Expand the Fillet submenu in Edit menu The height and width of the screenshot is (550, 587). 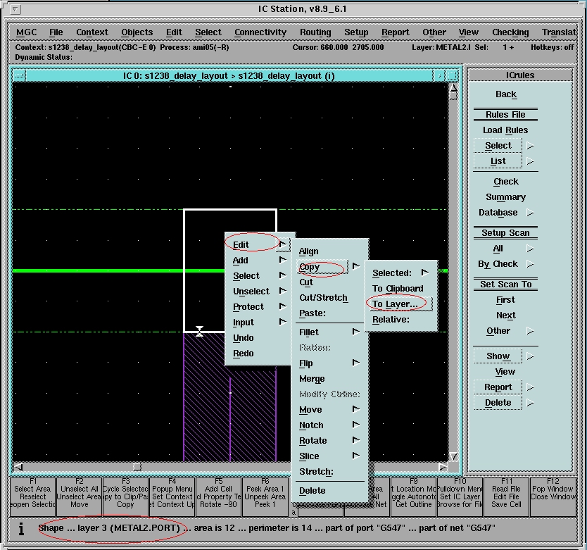coord(356,332)
